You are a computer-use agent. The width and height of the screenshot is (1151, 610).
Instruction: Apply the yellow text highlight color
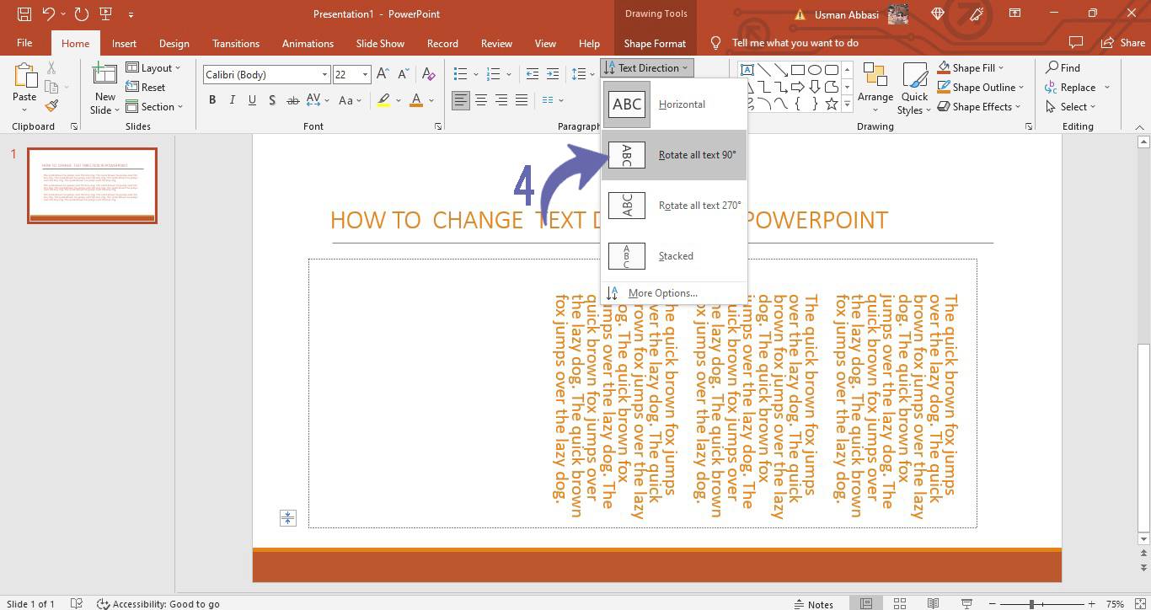pos(383,100)
